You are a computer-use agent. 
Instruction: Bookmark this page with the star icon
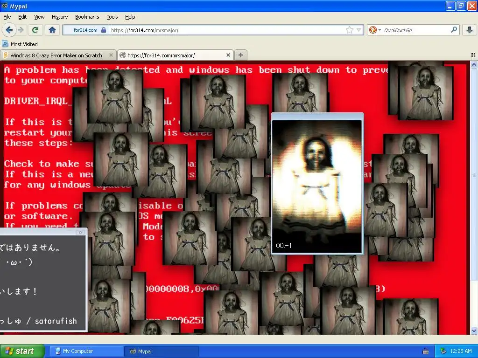349,30
